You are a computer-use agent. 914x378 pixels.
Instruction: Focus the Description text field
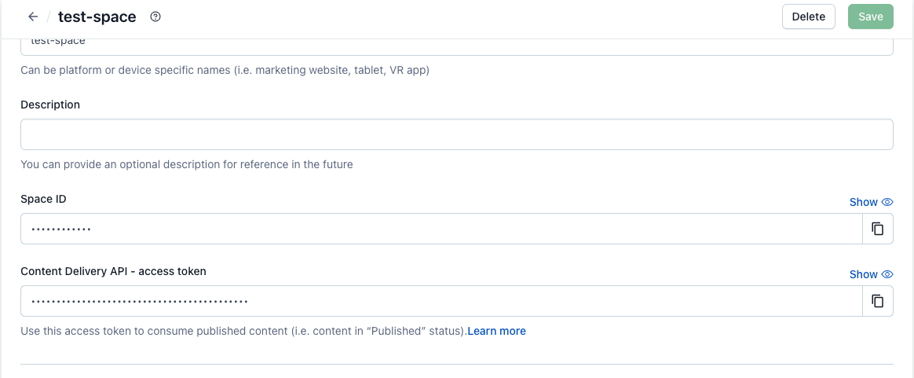tap(456, 134)
